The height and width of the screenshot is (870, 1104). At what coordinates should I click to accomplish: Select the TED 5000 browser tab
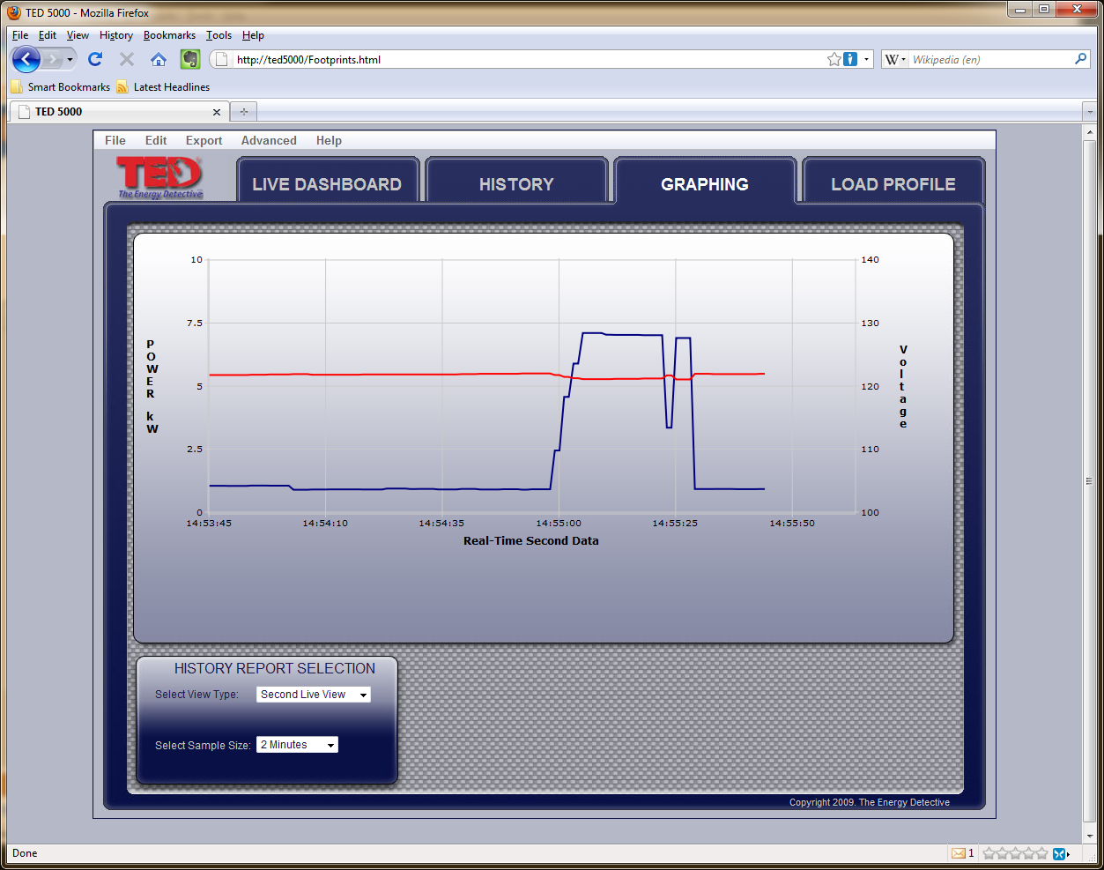[x=120, y=112]
